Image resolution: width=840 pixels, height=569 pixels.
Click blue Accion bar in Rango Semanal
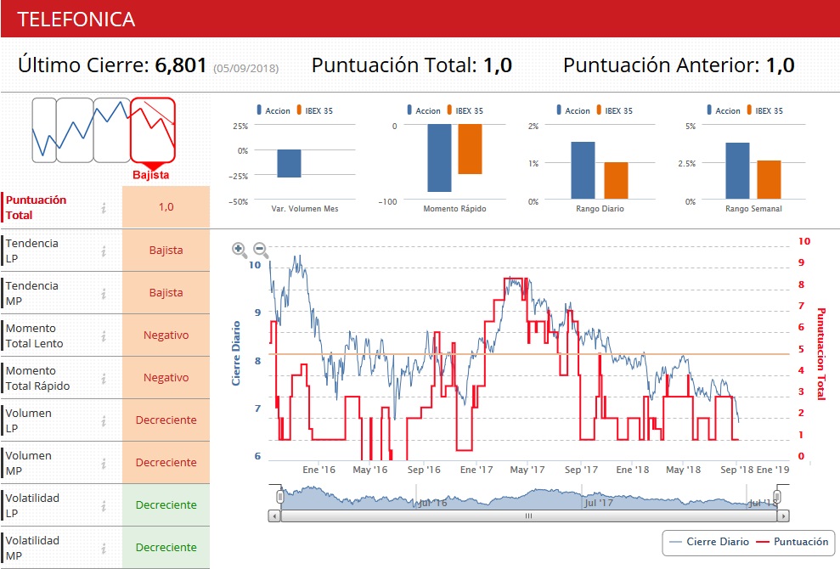(x=738, y=171)
